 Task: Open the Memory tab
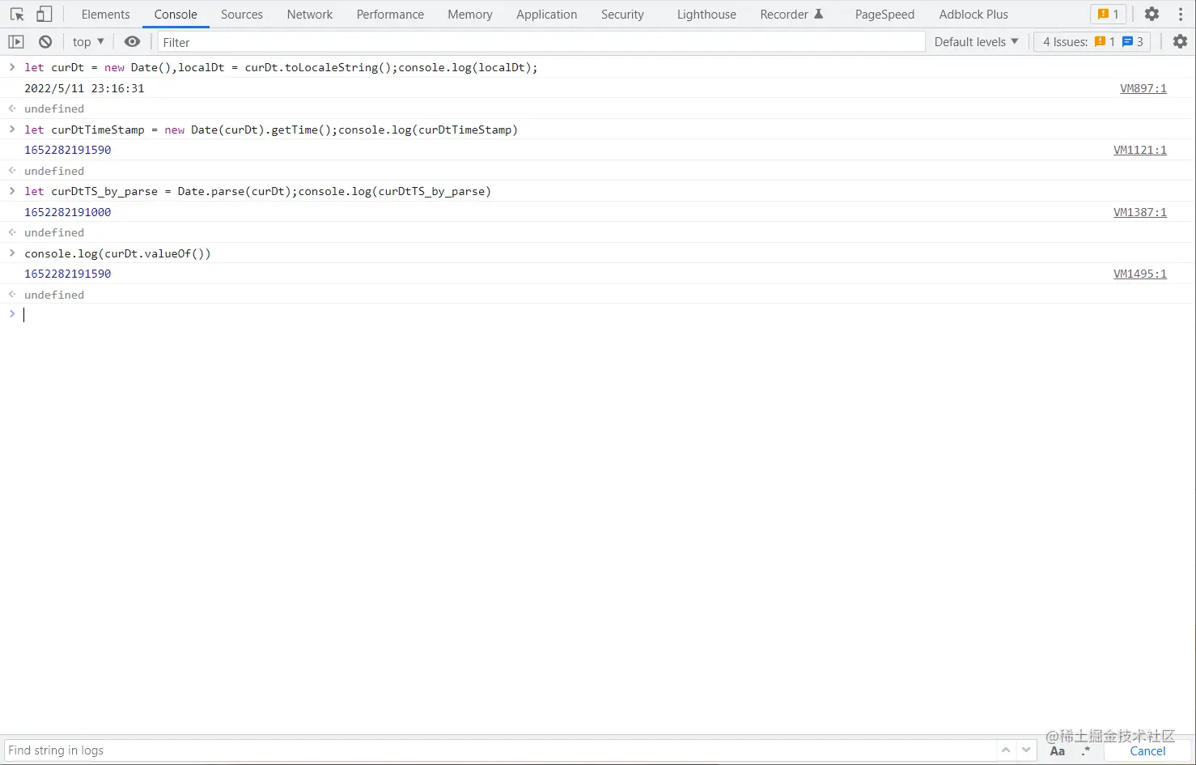(x=470, y=15)
